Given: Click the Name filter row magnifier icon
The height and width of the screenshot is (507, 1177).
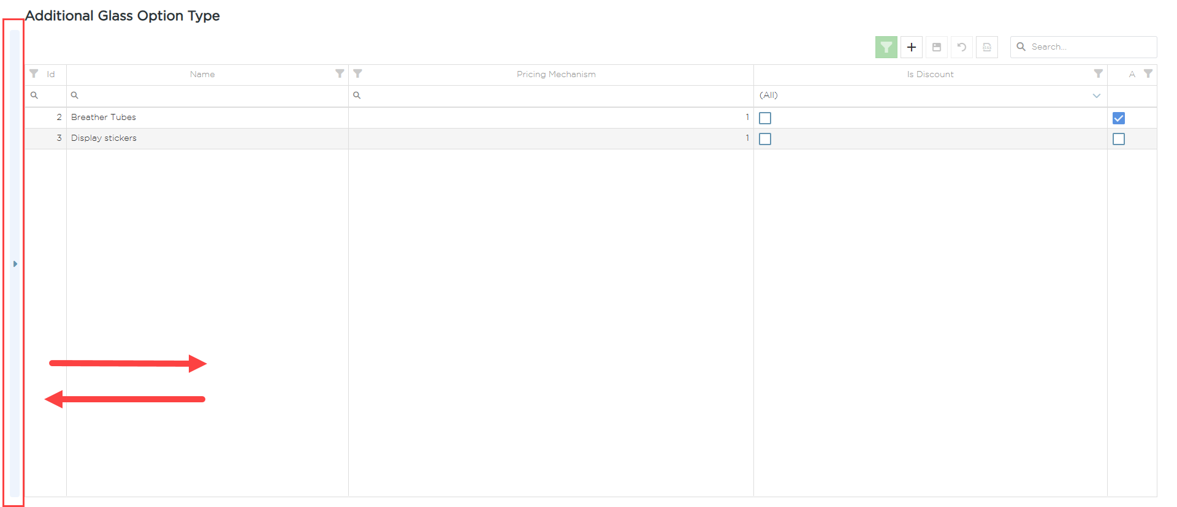Looking at the screenshot, I should coord(75,96).
